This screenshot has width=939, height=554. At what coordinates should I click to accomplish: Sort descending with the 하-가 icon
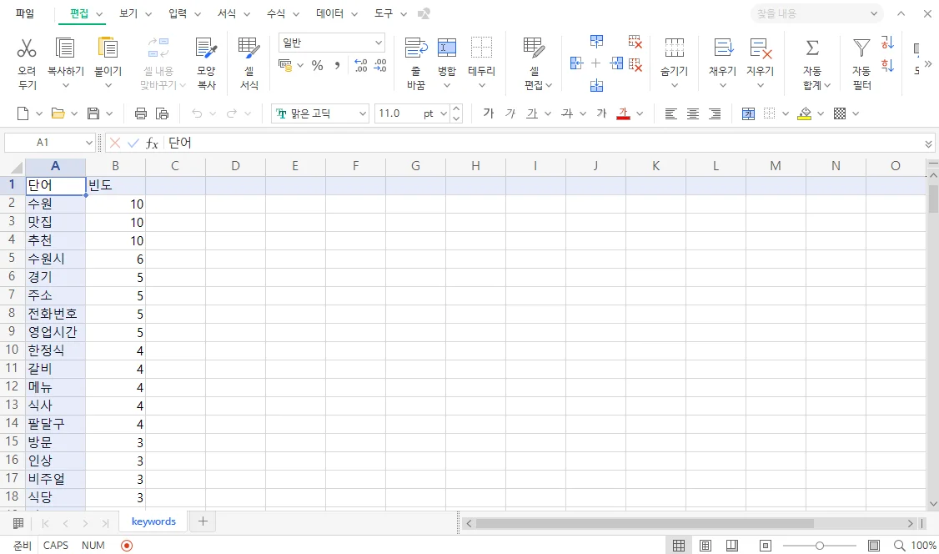887,65
